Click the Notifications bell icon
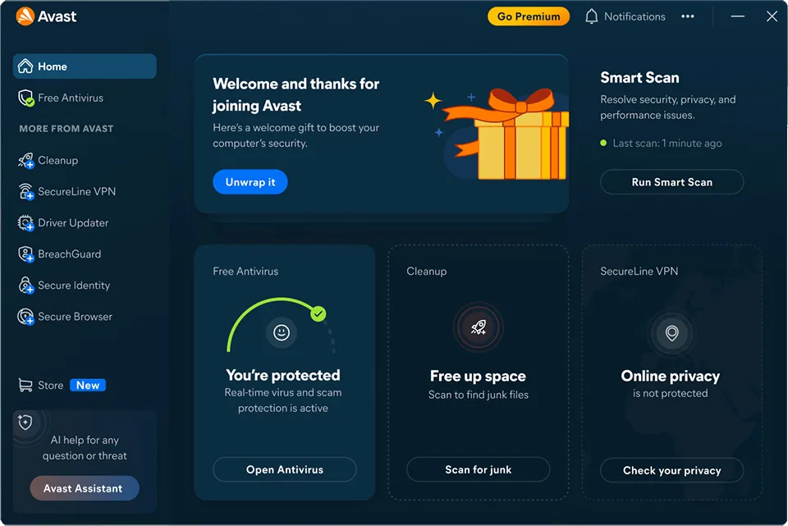788x526 pixels. [x=592, y=16]
